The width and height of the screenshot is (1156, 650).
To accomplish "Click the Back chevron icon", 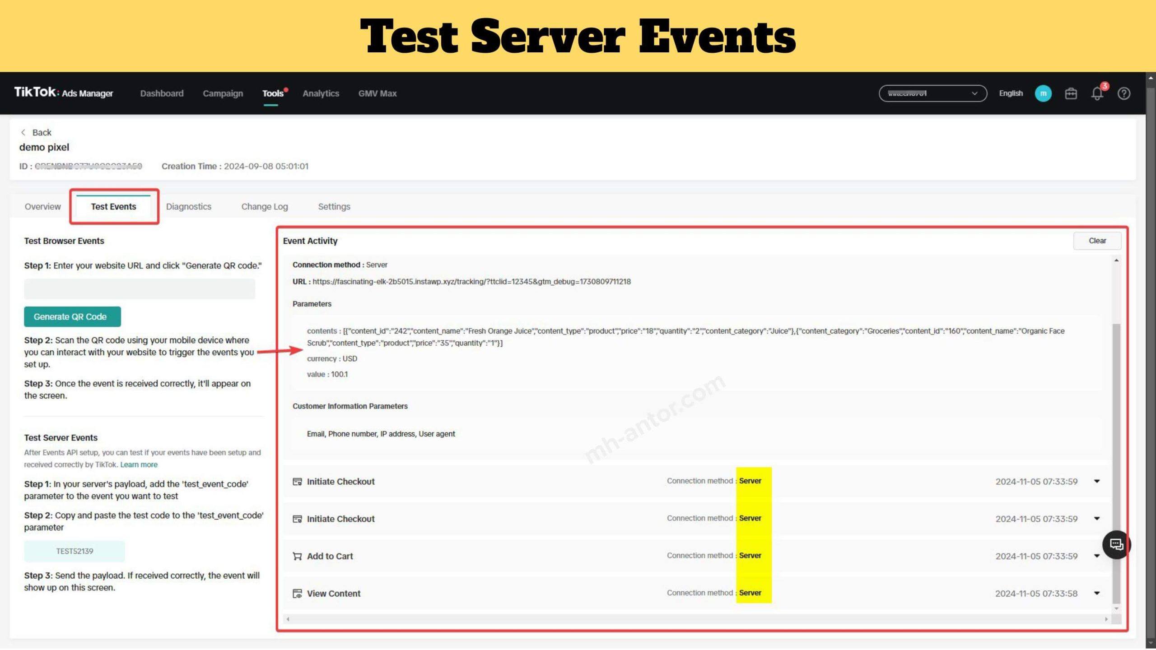I will point(23,132).
